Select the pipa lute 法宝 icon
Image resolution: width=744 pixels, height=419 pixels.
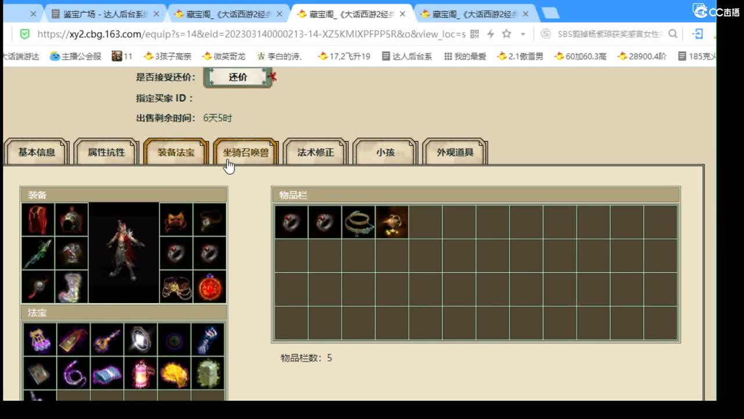(107, 339)
